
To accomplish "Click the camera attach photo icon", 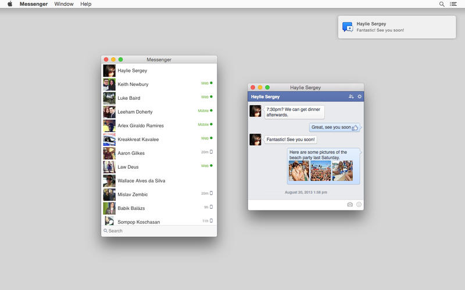I will pyautogui.click(x=350, y=205).
